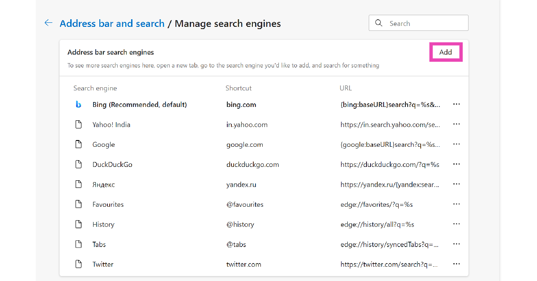Image resolution: width=537 pixels, height=281 pixels.
Task: Click the History row page icon
Action: point(78,224)
